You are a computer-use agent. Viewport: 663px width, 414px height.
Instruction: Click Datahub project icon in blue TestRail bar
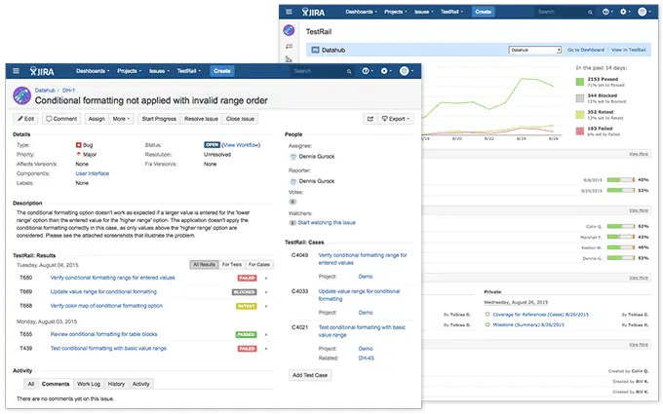click(315, 50)
